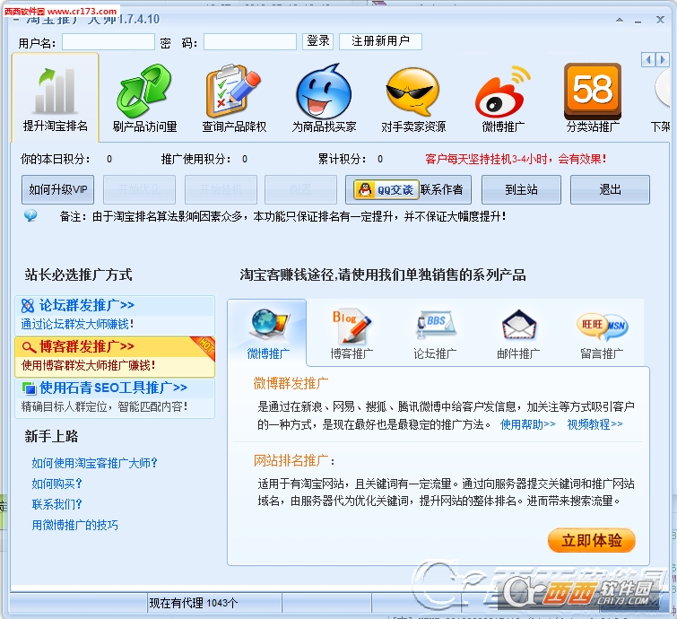Open the 联系我们? link

point(56,504)
